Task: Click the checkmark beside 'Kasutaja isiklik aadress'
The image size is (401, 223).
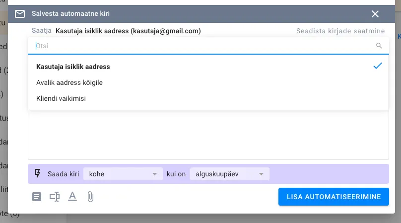Action: point(378,66)
